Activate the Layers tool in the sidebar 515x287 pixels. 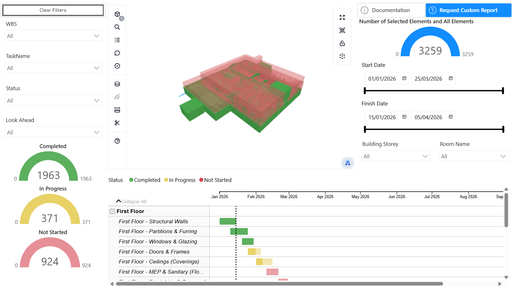[117, 84]
